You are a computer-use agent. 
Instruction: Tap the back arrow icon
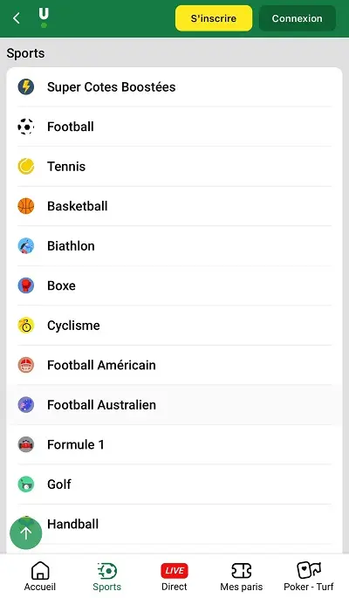coord(16,18)
